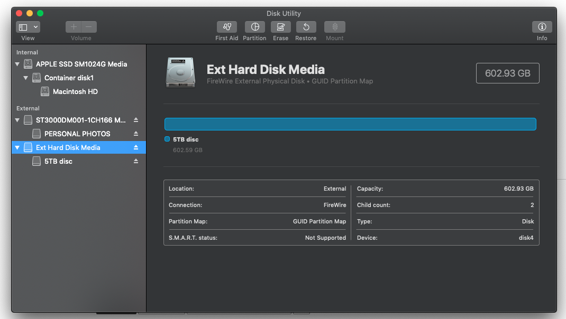Screen dimensions: 566x319
Task: Close the Disk Utility window
Action: (19, 13)
